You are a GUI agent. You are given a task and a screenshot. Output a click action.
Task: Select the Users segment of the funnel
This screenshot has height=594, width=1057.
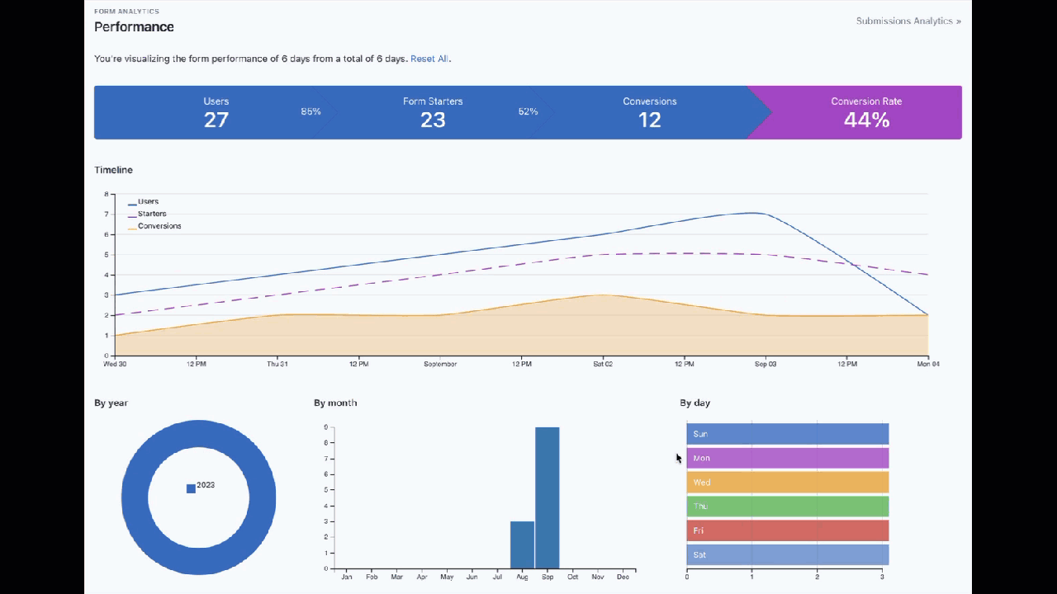point(216,112)
